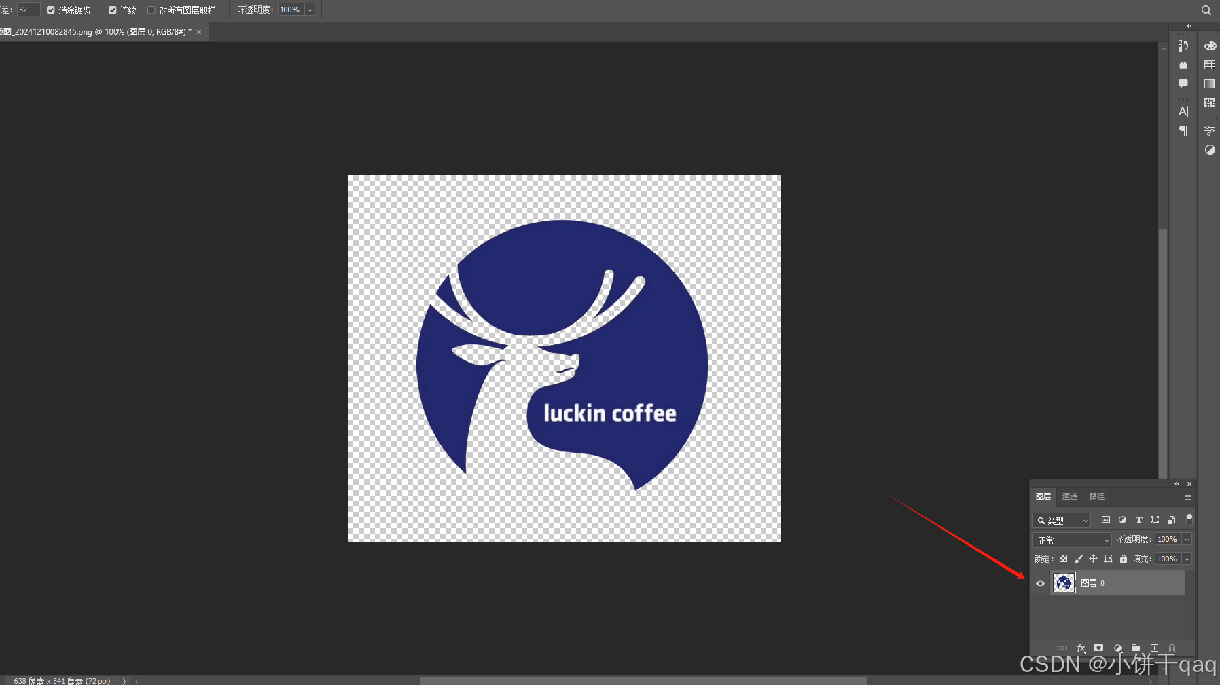
Task: Click the options bar opacity field
Action: [x=291, y=10]
